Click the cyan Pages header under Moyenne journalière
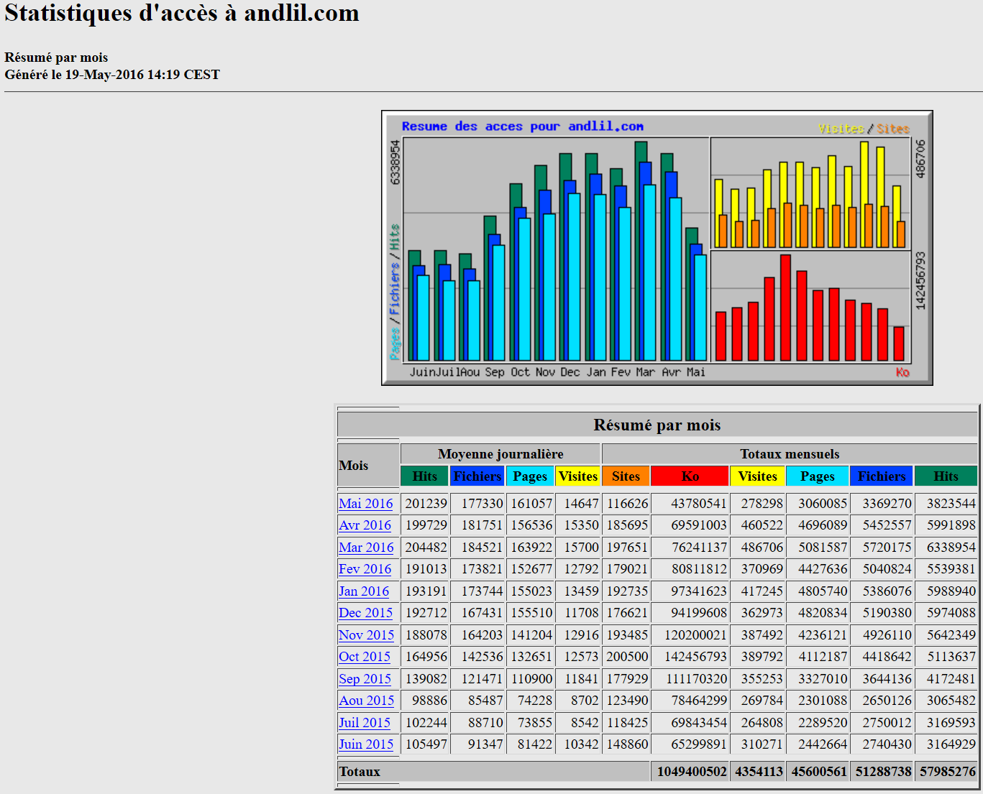 530,476
